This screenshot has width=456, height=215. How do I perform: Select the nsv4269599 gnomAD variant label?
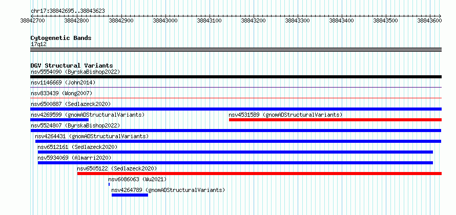[x=88, y=115]
